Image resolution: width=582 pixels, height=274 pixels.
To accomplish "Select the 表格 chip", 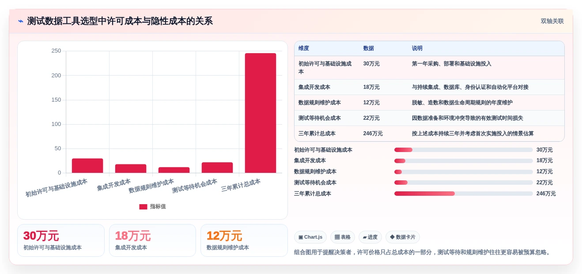I will [342, 237].
